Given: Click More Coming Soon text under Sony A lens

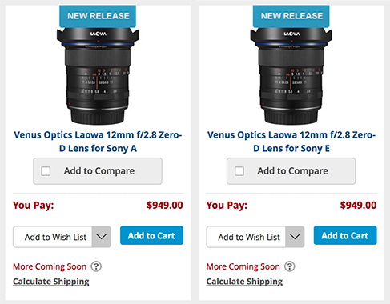Looking at the screenshot, I should (x=50, y=266).
